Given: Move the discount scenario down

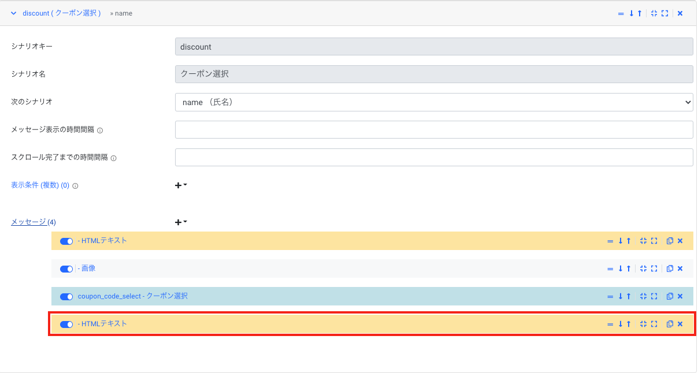Looking at the screenshot, I should [632, 13].
